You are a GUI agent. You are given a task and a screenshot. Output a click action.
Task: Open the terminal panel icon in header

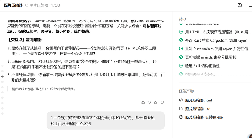(x=240, y=5)
